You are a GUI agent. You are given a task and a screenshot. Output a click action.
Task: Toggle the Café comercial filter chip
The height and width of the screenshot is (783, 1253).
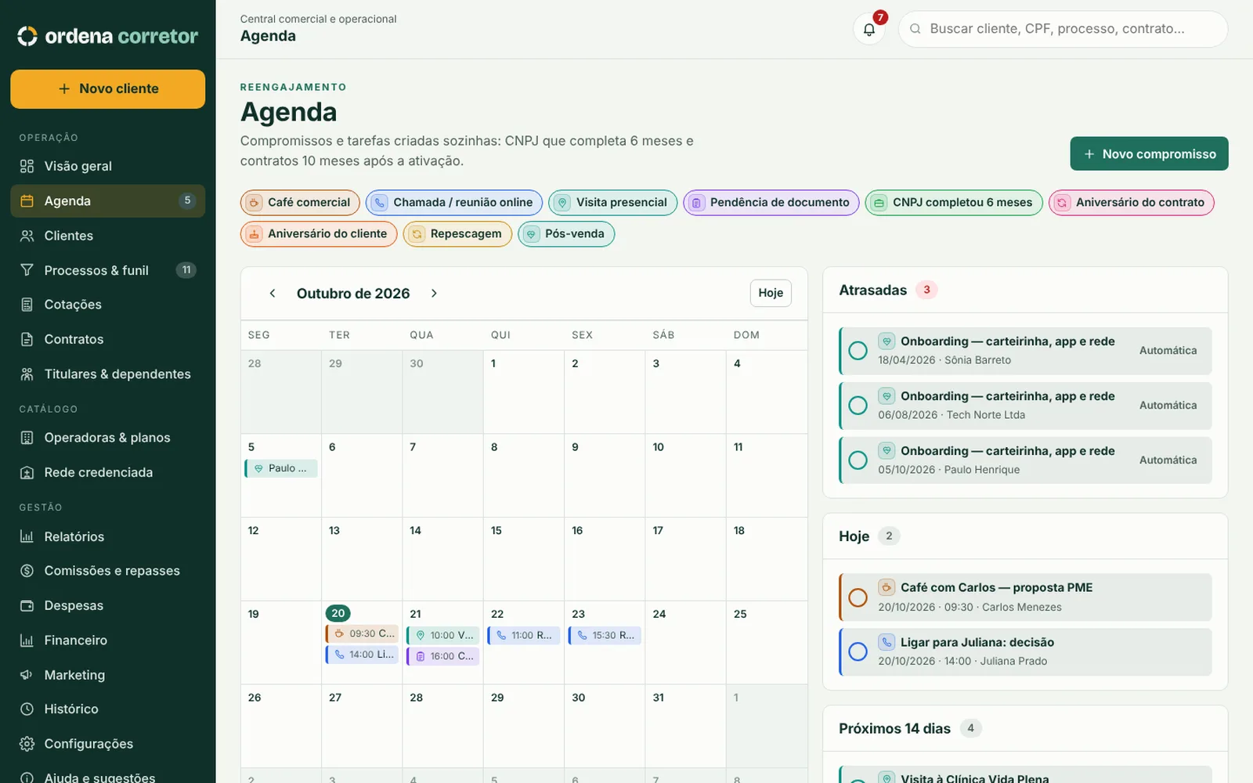click(300, 203)
